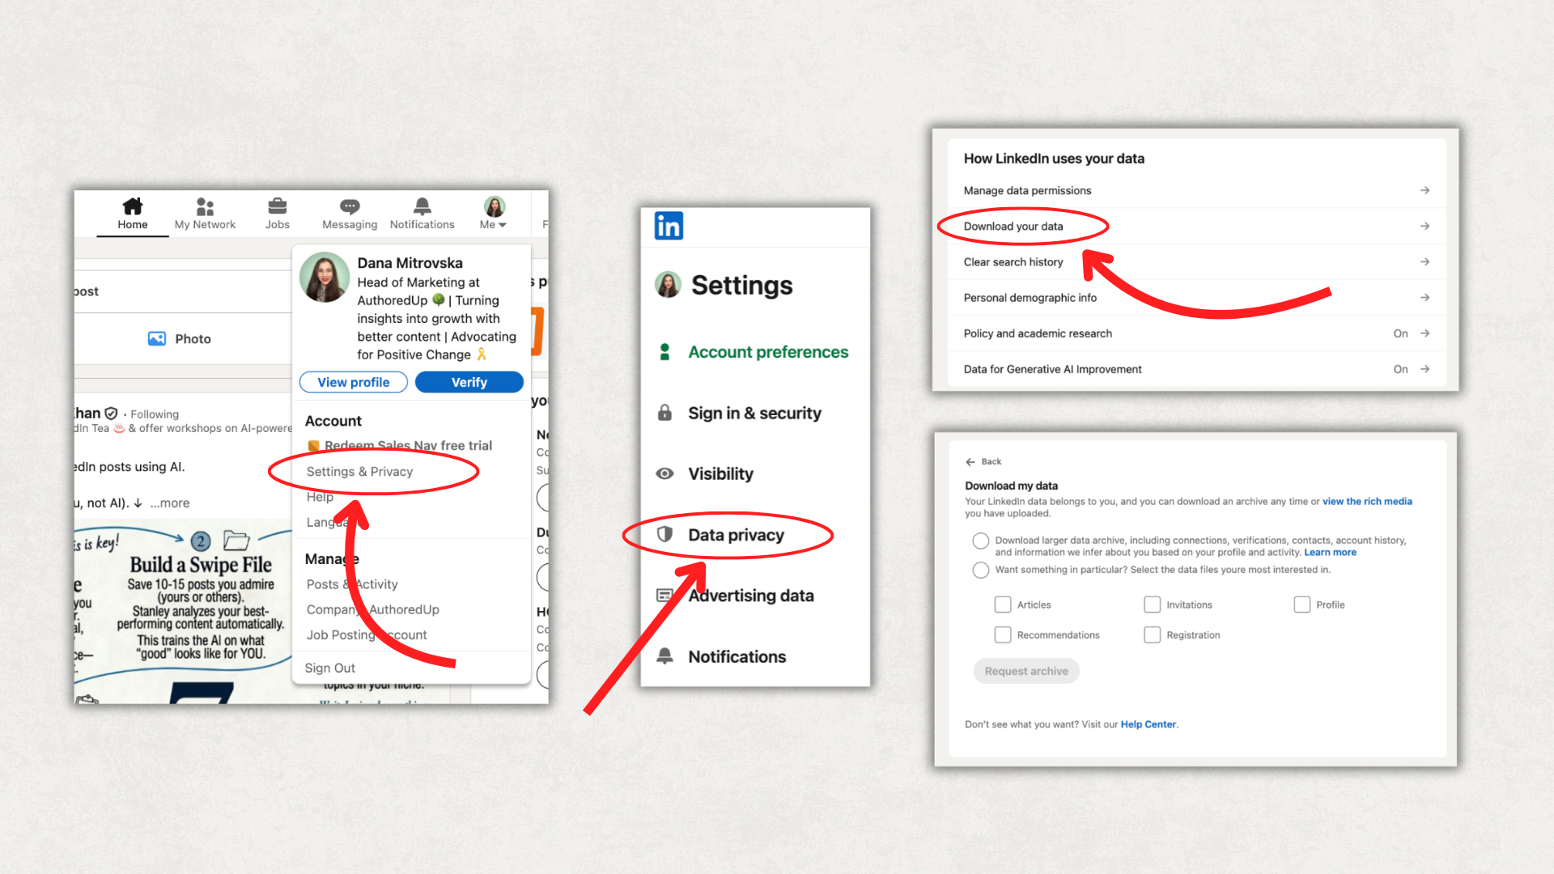Open the Messaging chat bubble icon
The image size is (1554, 874).
pyautogui.click(x=350, y=206)
